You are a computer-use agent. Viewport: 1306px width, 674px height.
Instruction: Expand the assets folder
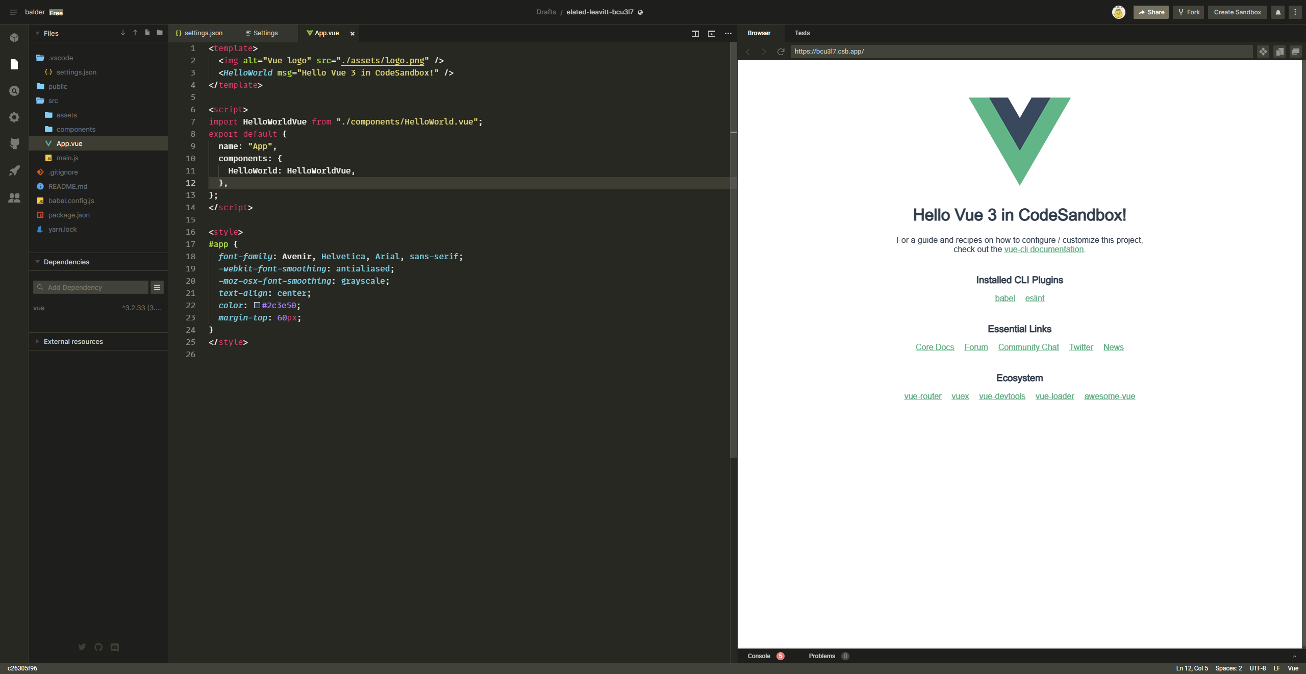98,115
